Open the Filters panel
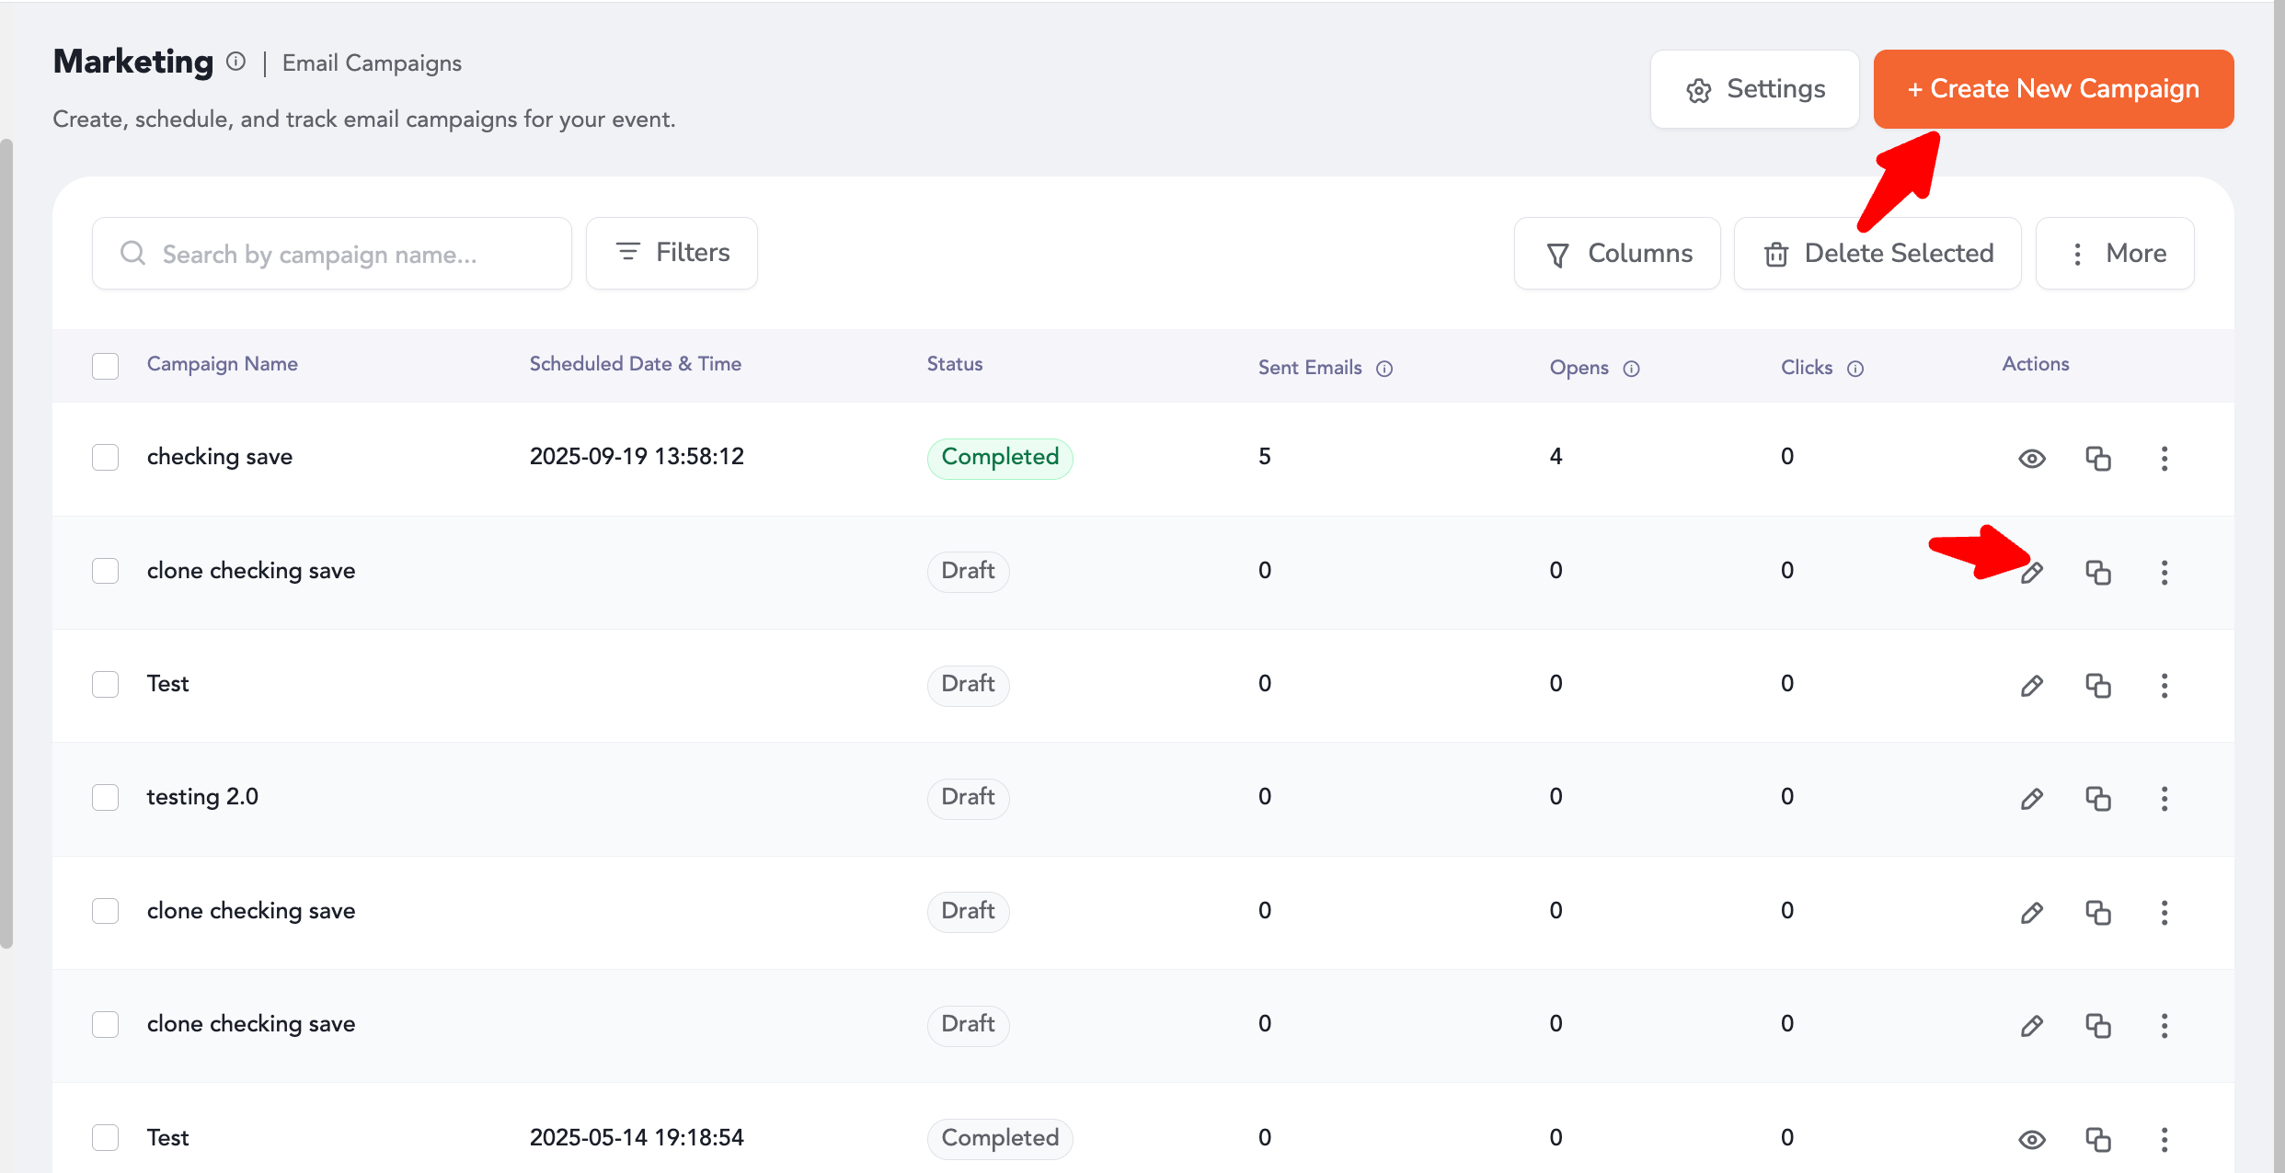 [672, 254]
